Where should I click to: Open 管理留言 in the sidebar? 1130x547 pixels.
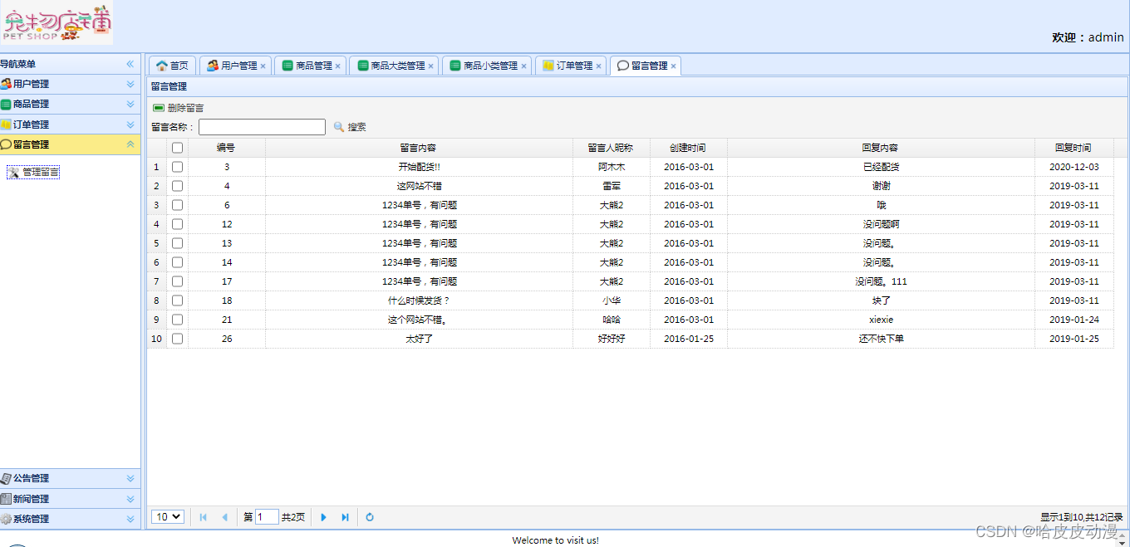[x=33, y=172]
